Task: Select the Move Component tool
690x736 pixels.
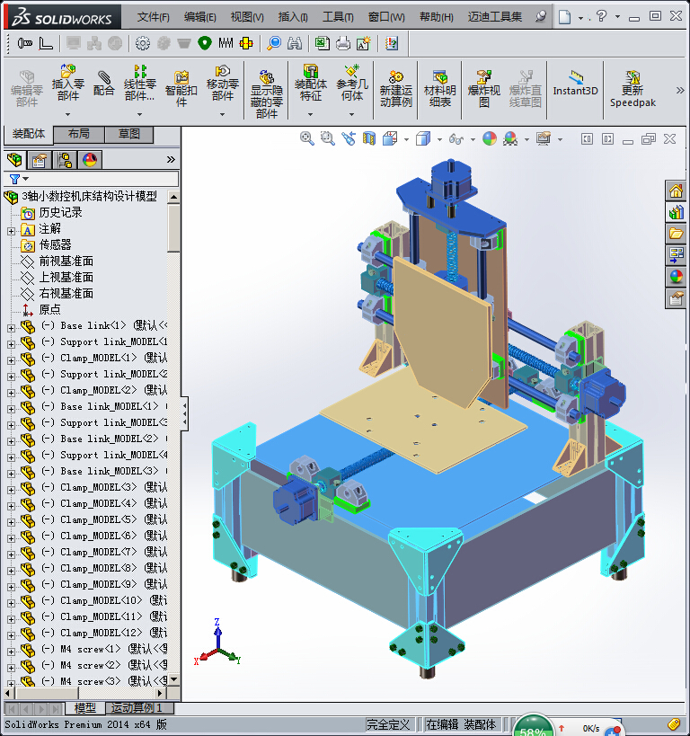Action: coord(222,83)
